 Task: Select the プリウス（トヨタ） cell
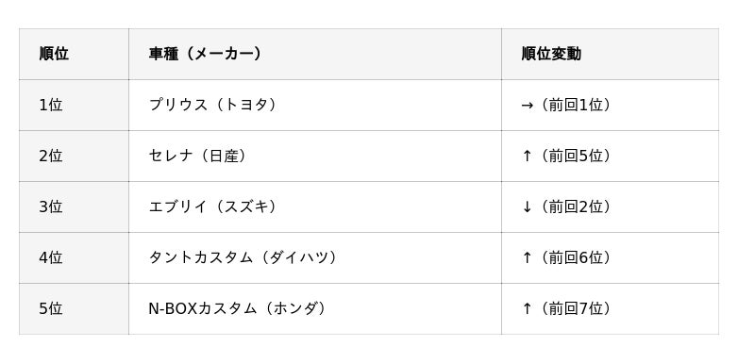click(315, 105)
